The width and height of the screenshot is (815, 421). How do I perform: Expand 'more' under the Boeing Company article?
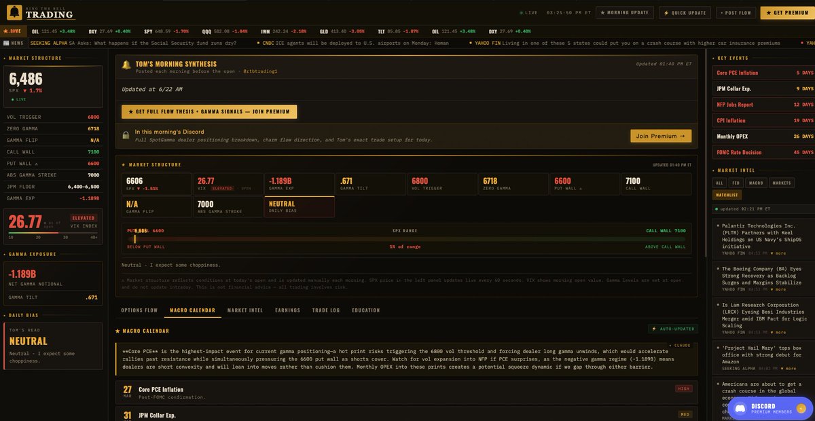[x=780, y=289]
